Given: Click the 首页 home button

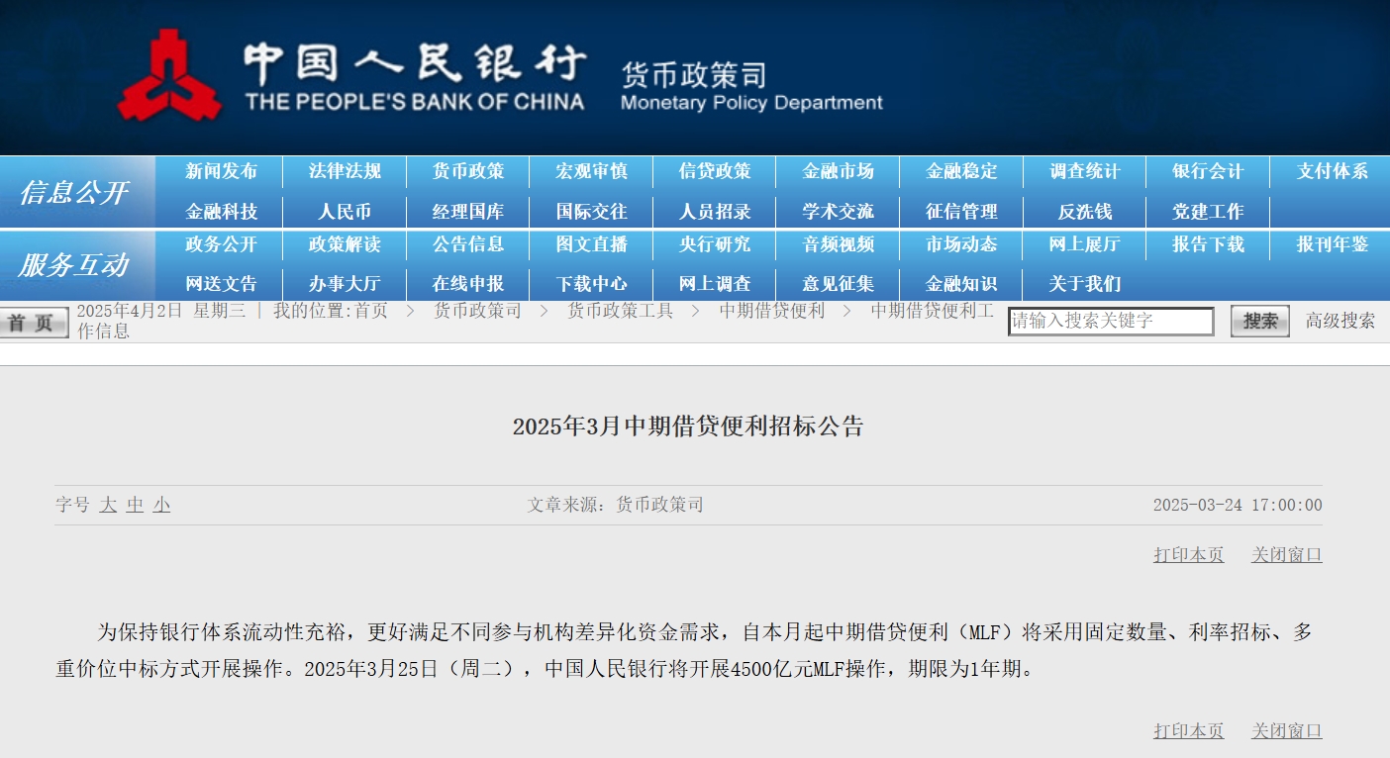Looking at the screenshot, I should coord(34,323).
